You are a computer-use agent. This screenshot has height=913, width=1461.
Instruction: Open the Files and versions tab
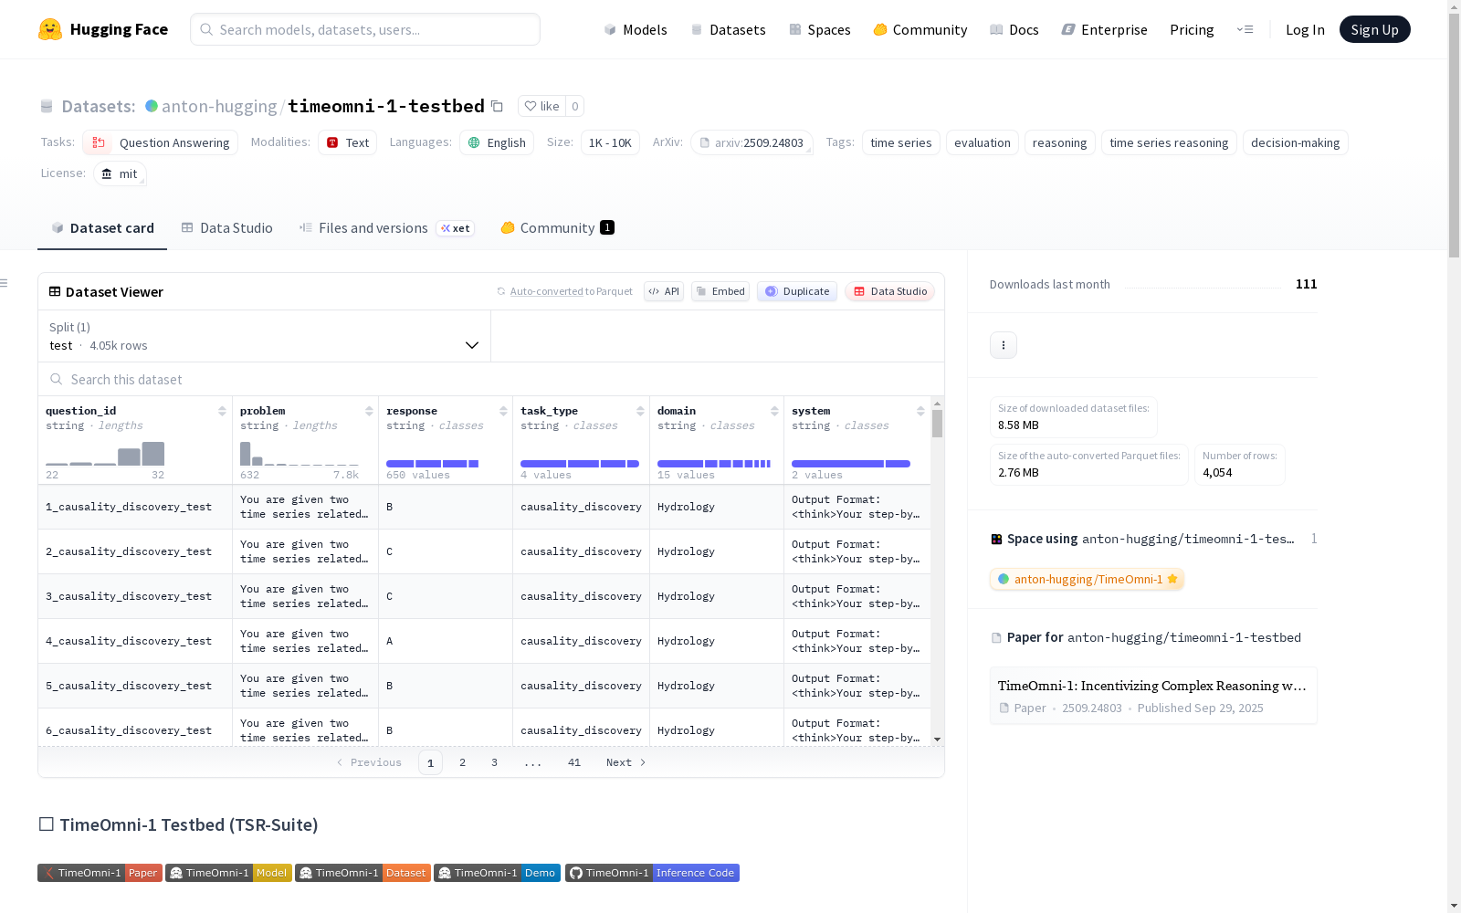386,228
